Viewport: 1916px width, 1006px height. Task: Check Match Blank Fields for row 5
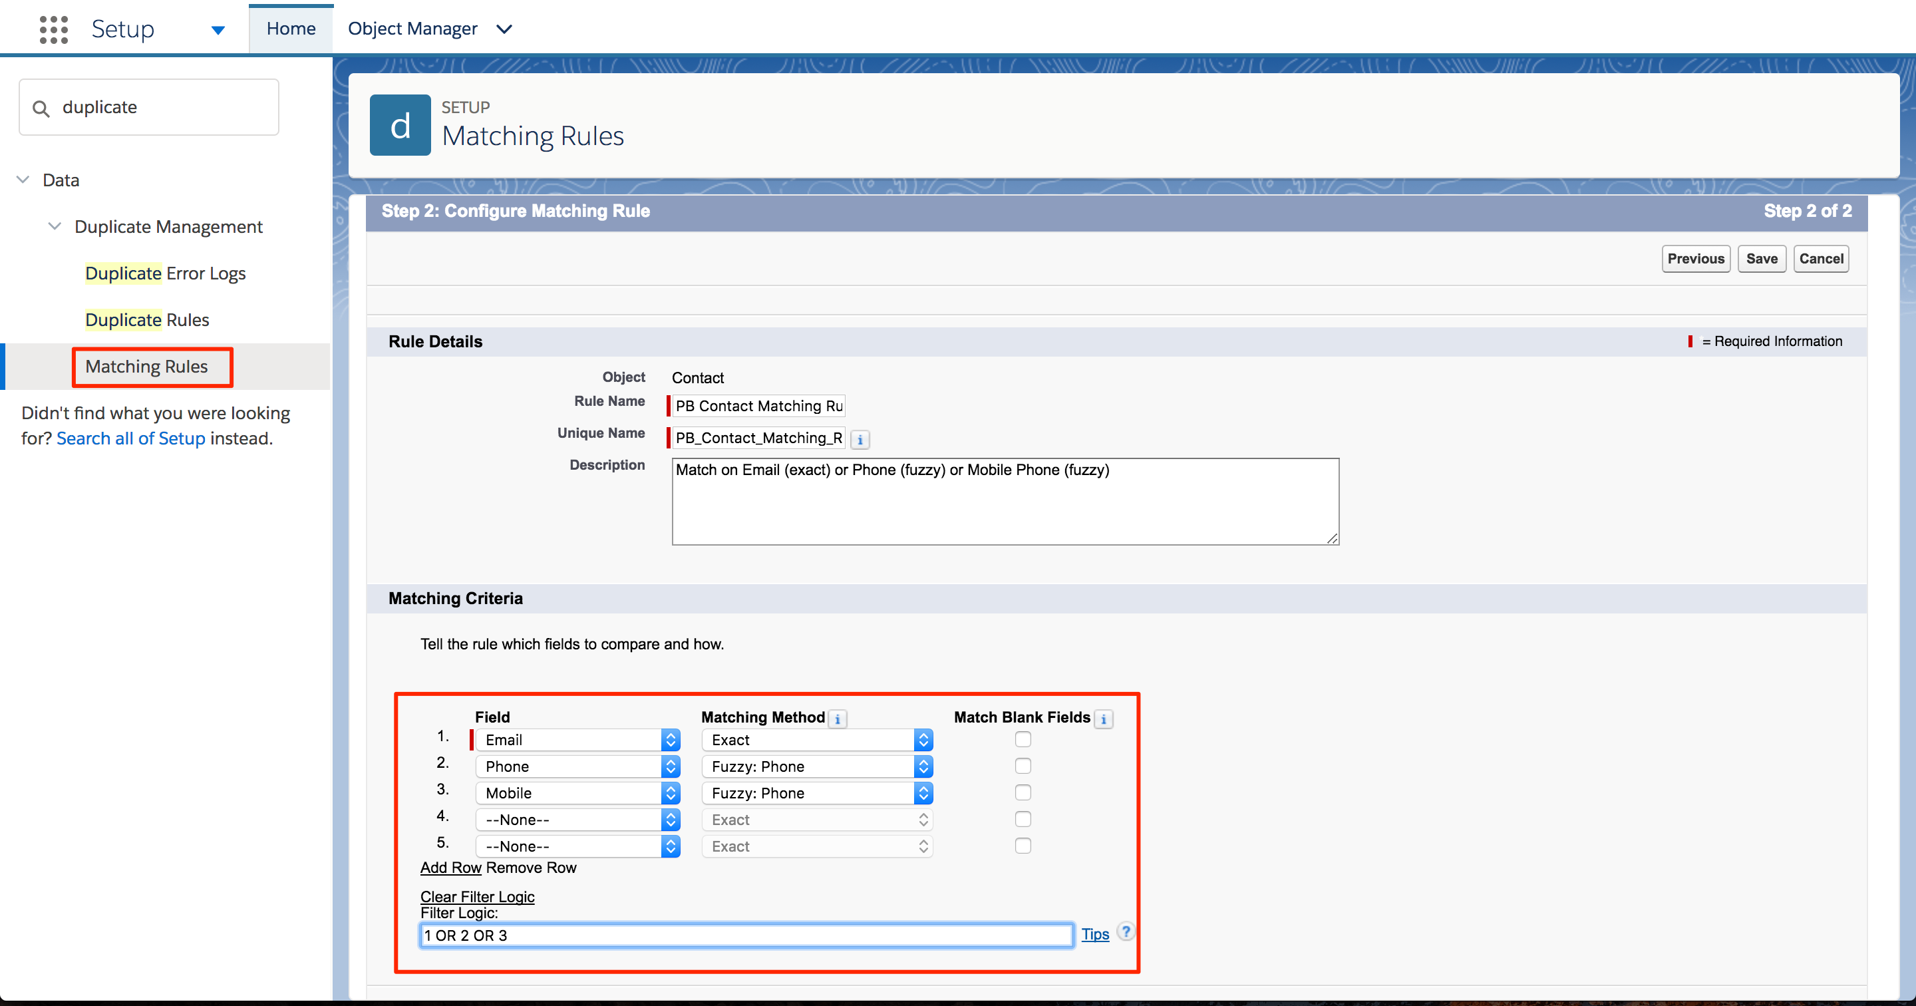[1023, 846]
